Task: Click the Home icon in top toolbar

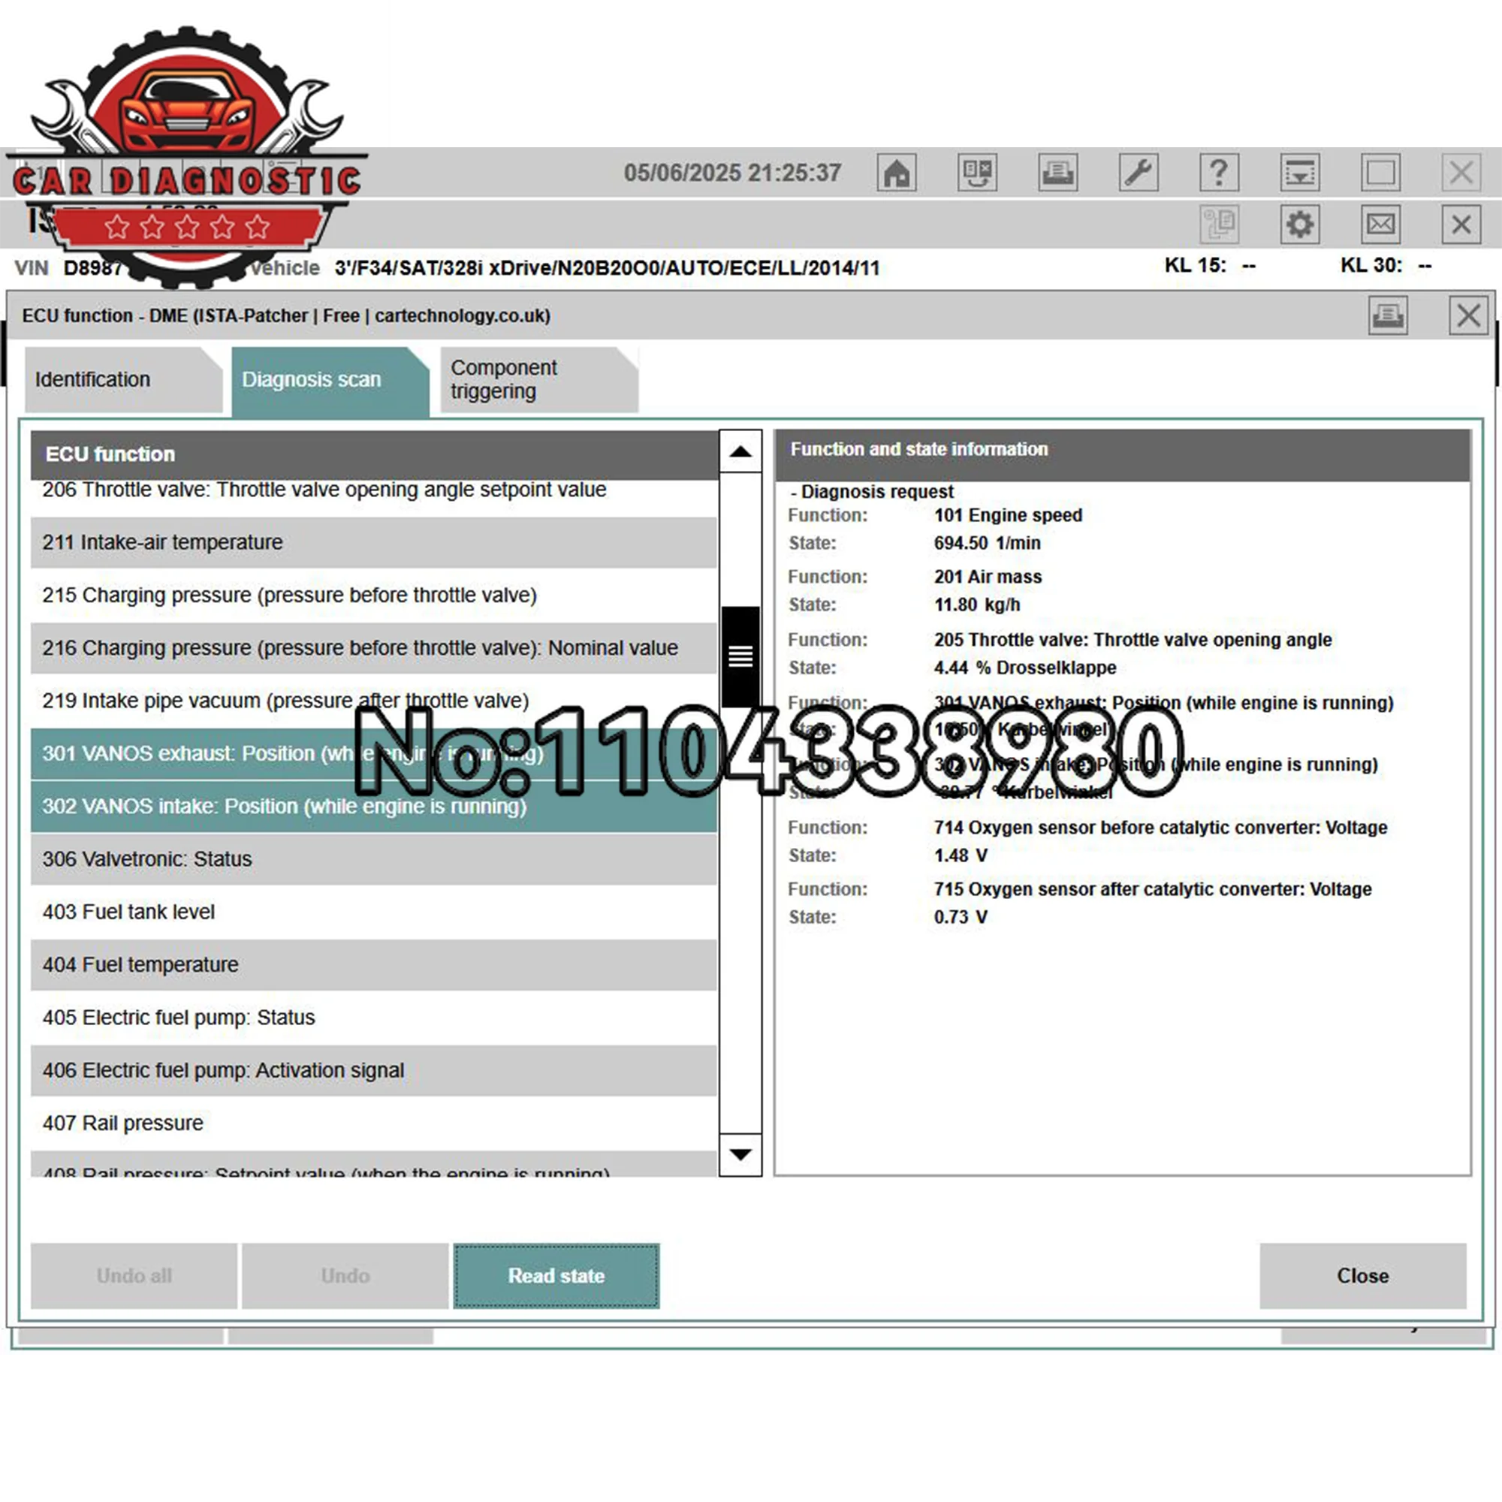Action: 897,172
